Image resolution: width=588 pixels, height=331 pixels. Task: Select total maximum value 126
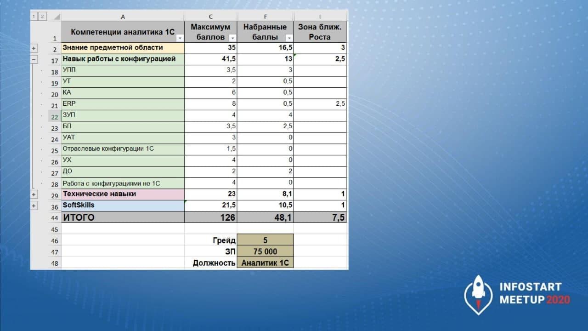coord(211,217)
